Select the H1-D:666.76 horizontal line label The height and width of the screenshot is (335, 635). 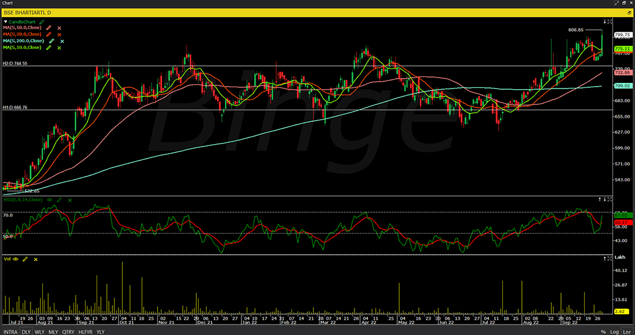click(15, 107)
